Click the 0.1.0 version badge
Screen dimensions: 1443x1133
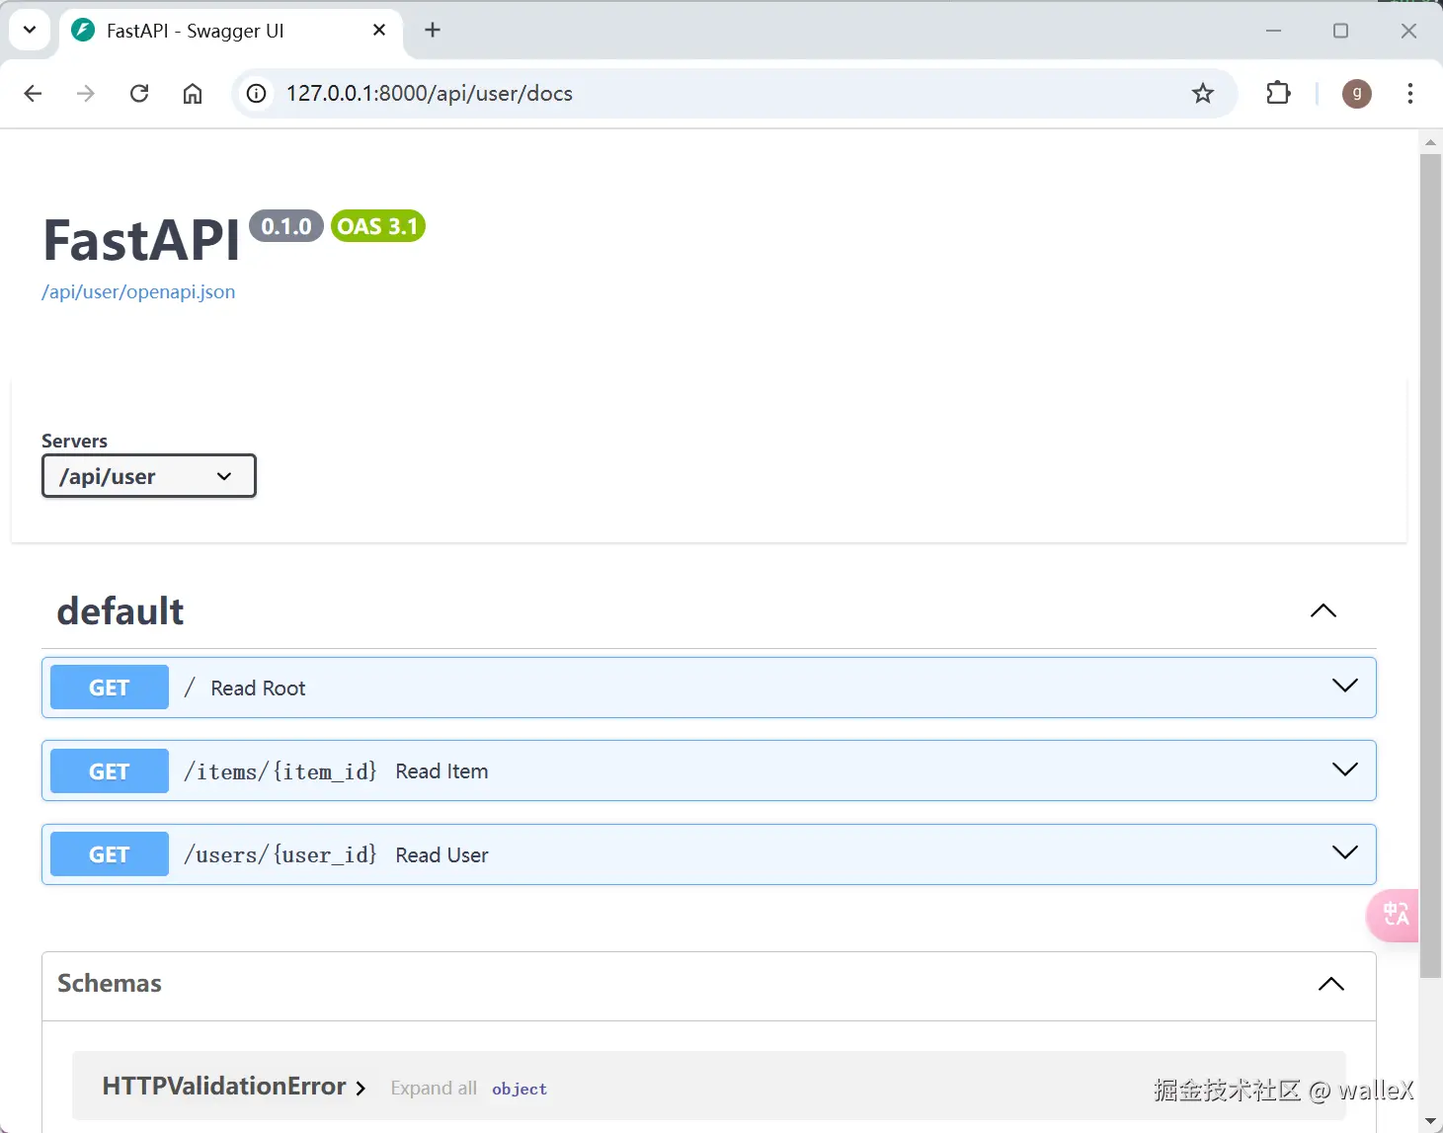[x=286, y=226]
